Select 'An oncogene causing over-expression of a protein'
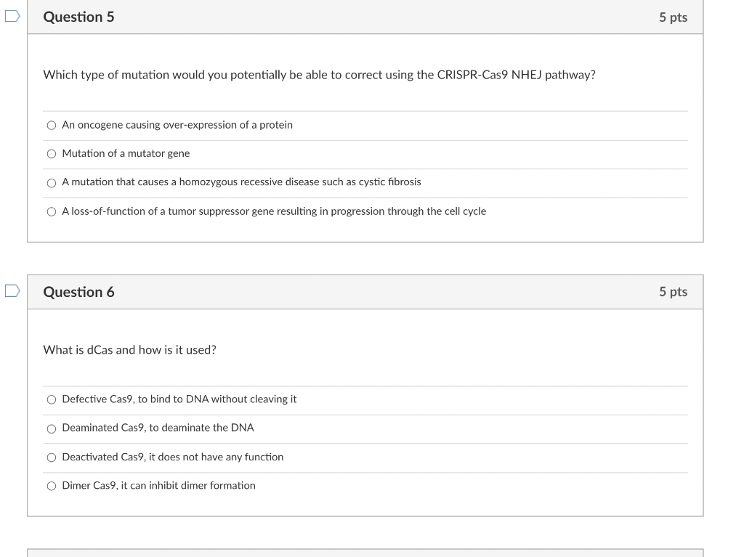This screenshot has height=557, width=744. click(x=52, y=125)
